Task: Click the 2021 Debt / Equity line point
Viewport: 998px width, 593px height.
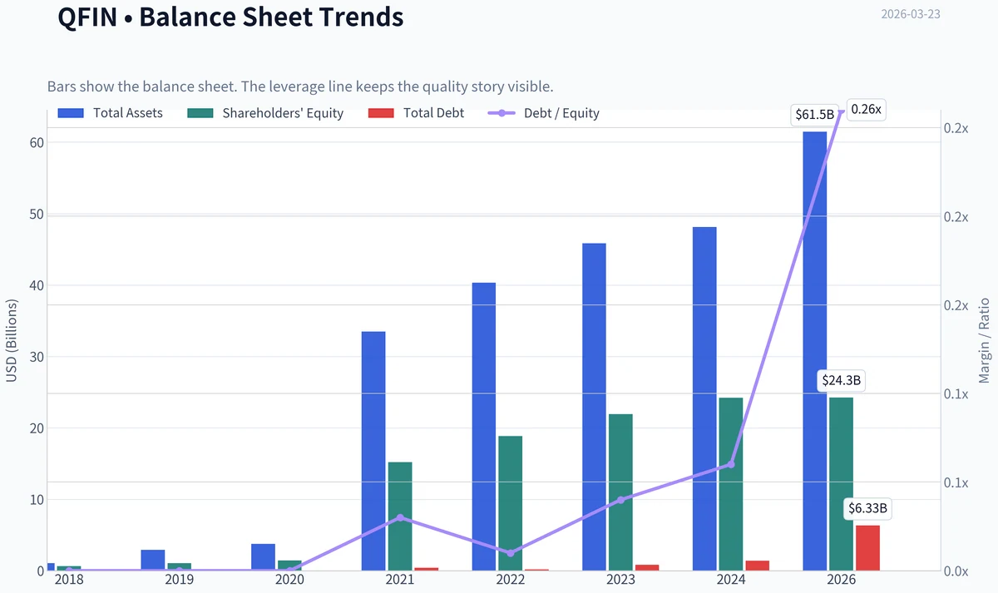Action: (400, 517)
